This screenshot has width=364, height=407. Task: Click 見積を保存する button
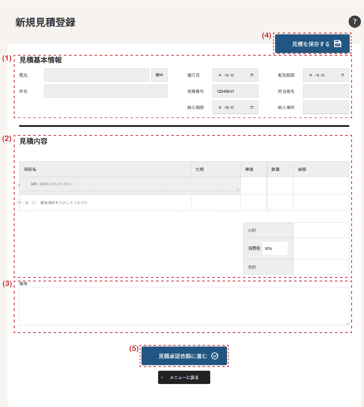[312, 44]
